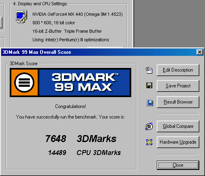
Task: Launch the Global Compare button
Action: (x=178, y=126)
